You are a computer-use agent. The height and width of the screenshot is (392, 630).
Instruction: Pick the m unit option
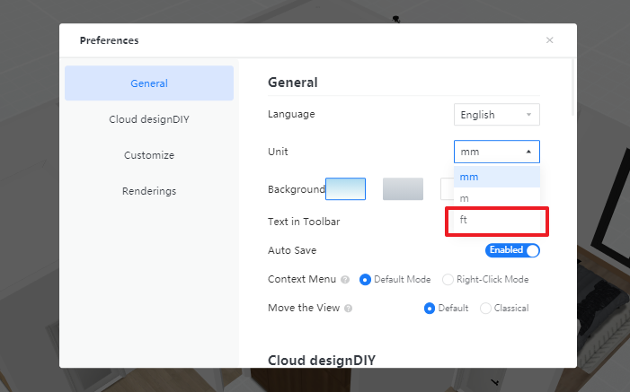click(497, 198)
